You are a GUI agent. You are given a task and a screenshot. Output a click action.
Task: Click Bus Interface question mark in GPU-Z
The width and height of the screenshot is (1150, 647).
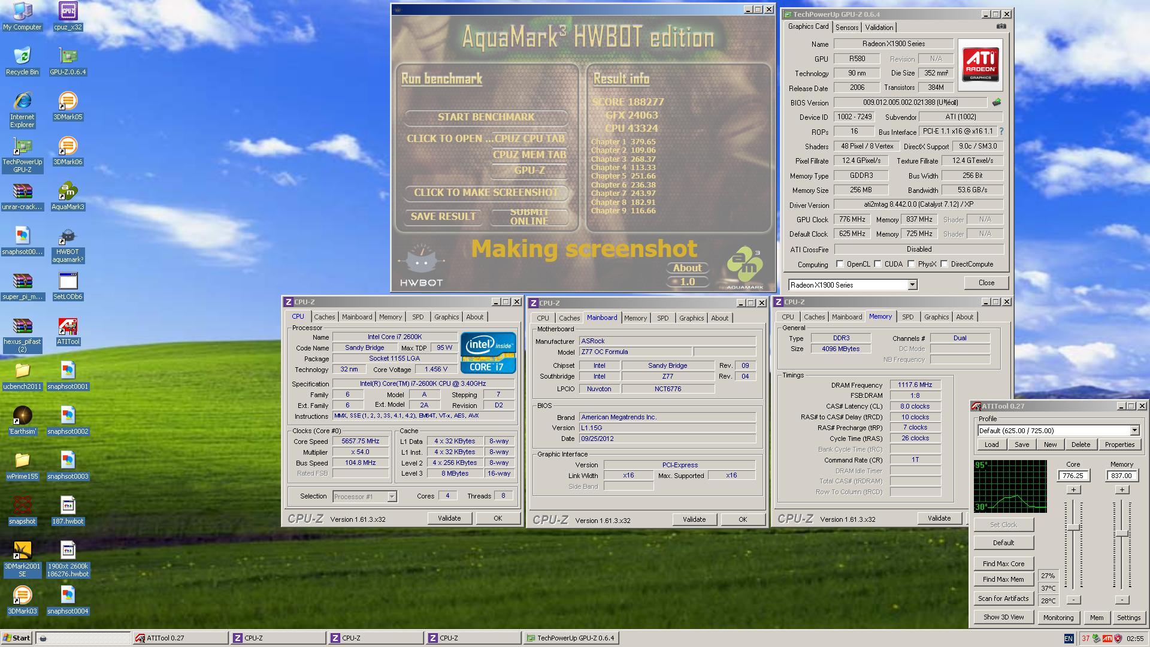point(1001,131)
